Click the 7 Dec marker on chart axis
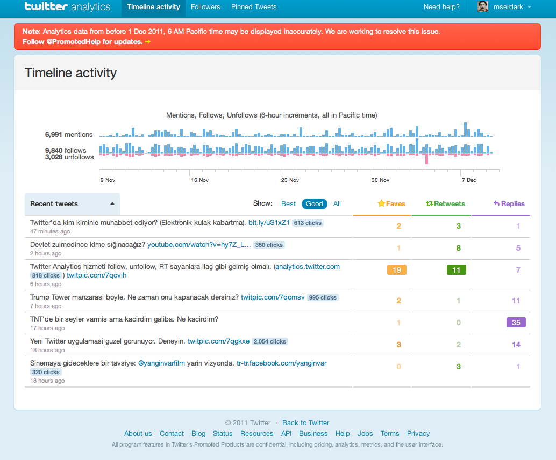Image resolution: width=556 pixels, height=460 pixels. [469, 180]
